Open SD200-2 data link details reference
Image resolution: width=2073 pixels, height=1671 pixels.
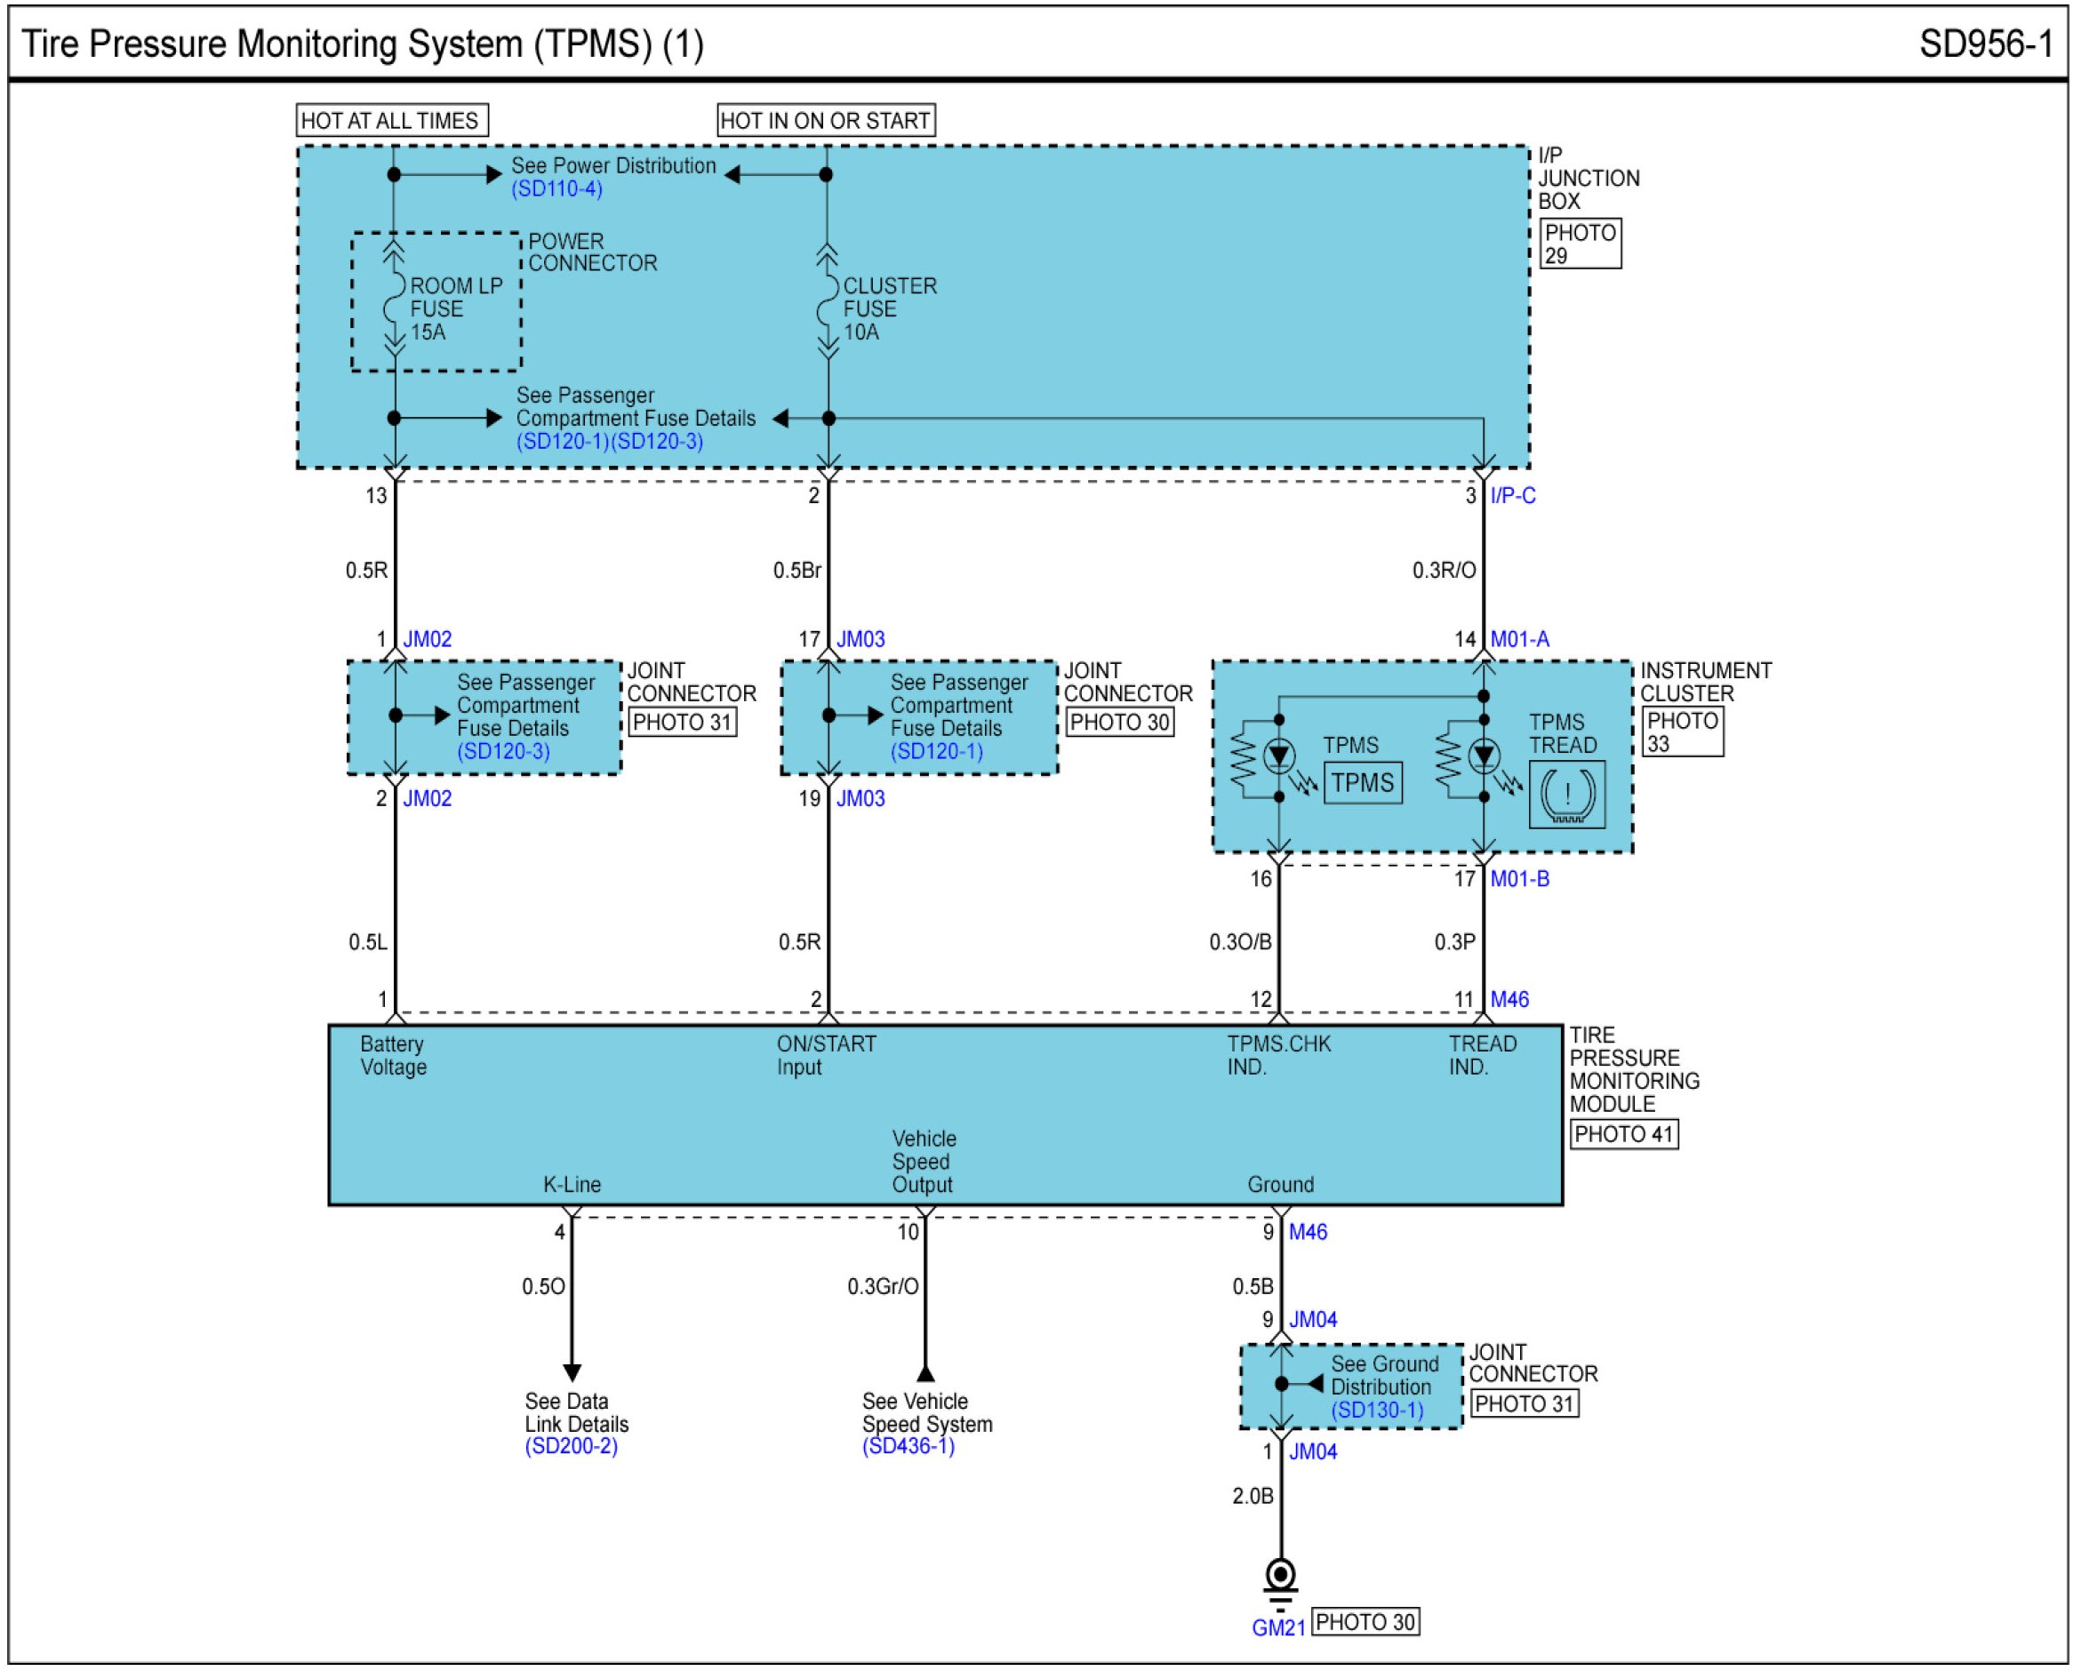click(x=571, y=1446)
